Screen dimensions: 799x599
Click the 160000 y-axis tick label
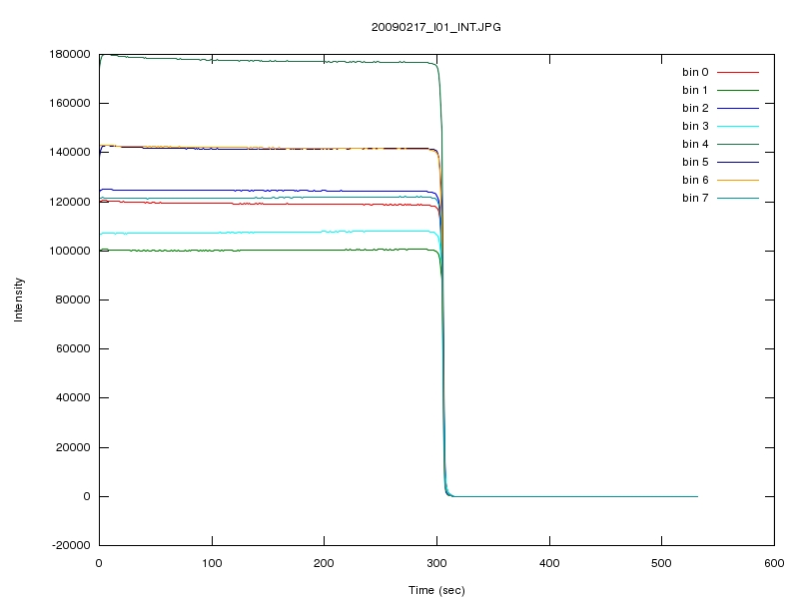(69, 103)
